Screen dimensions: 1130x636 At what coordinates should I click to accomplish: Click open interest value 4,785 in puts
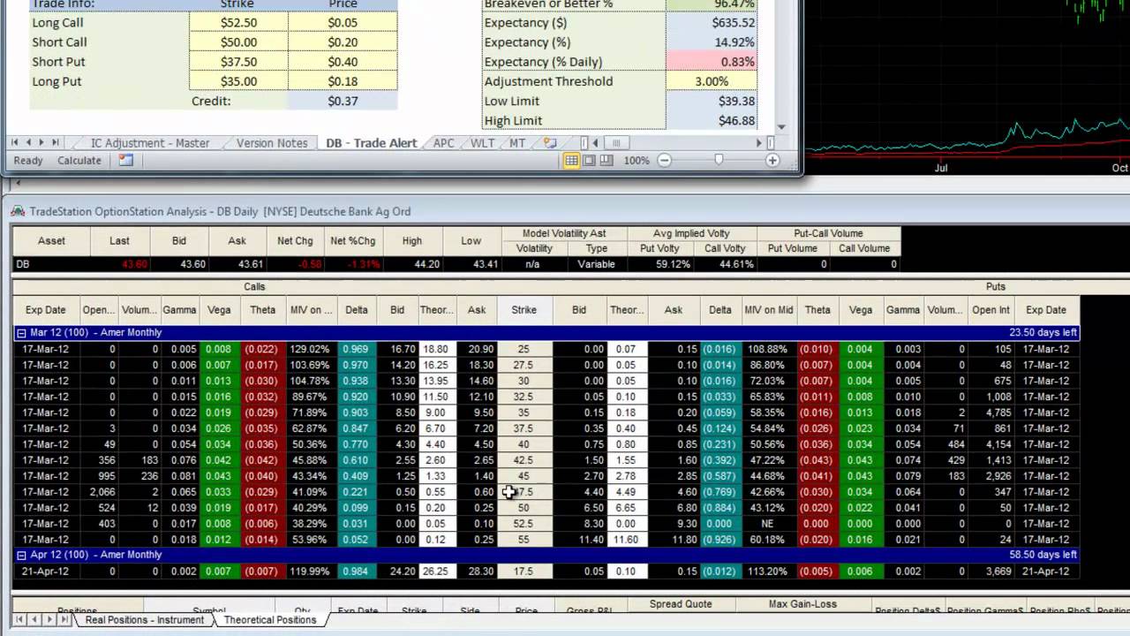[x=991, y=413]
